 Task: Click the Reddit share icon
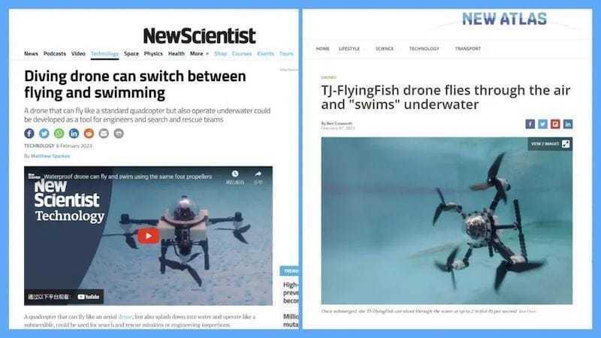click(89, 134)
